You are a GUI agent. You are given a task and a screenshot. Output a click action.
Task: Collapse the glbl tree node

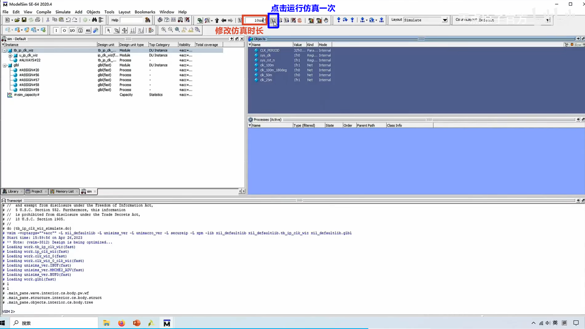click(x=4, y=65)
